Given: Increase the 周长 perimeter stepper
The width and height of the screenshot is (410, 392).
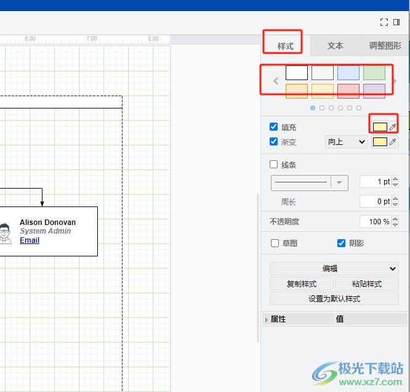Looking at the screenshot, I should coord(395,198).
